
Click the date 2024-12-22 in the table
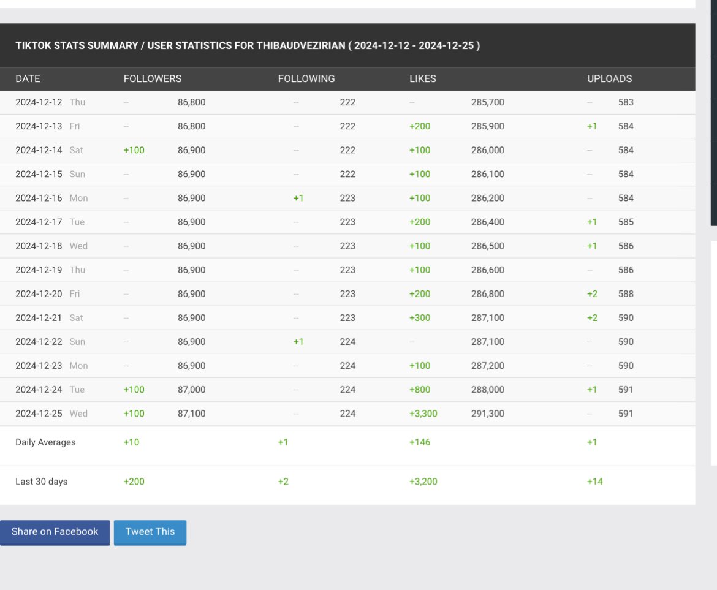point(39,342)
